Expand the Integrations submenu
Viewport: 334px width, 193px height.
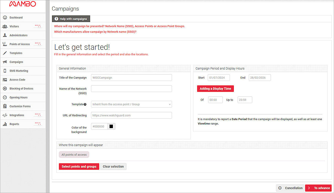(37, 115)
